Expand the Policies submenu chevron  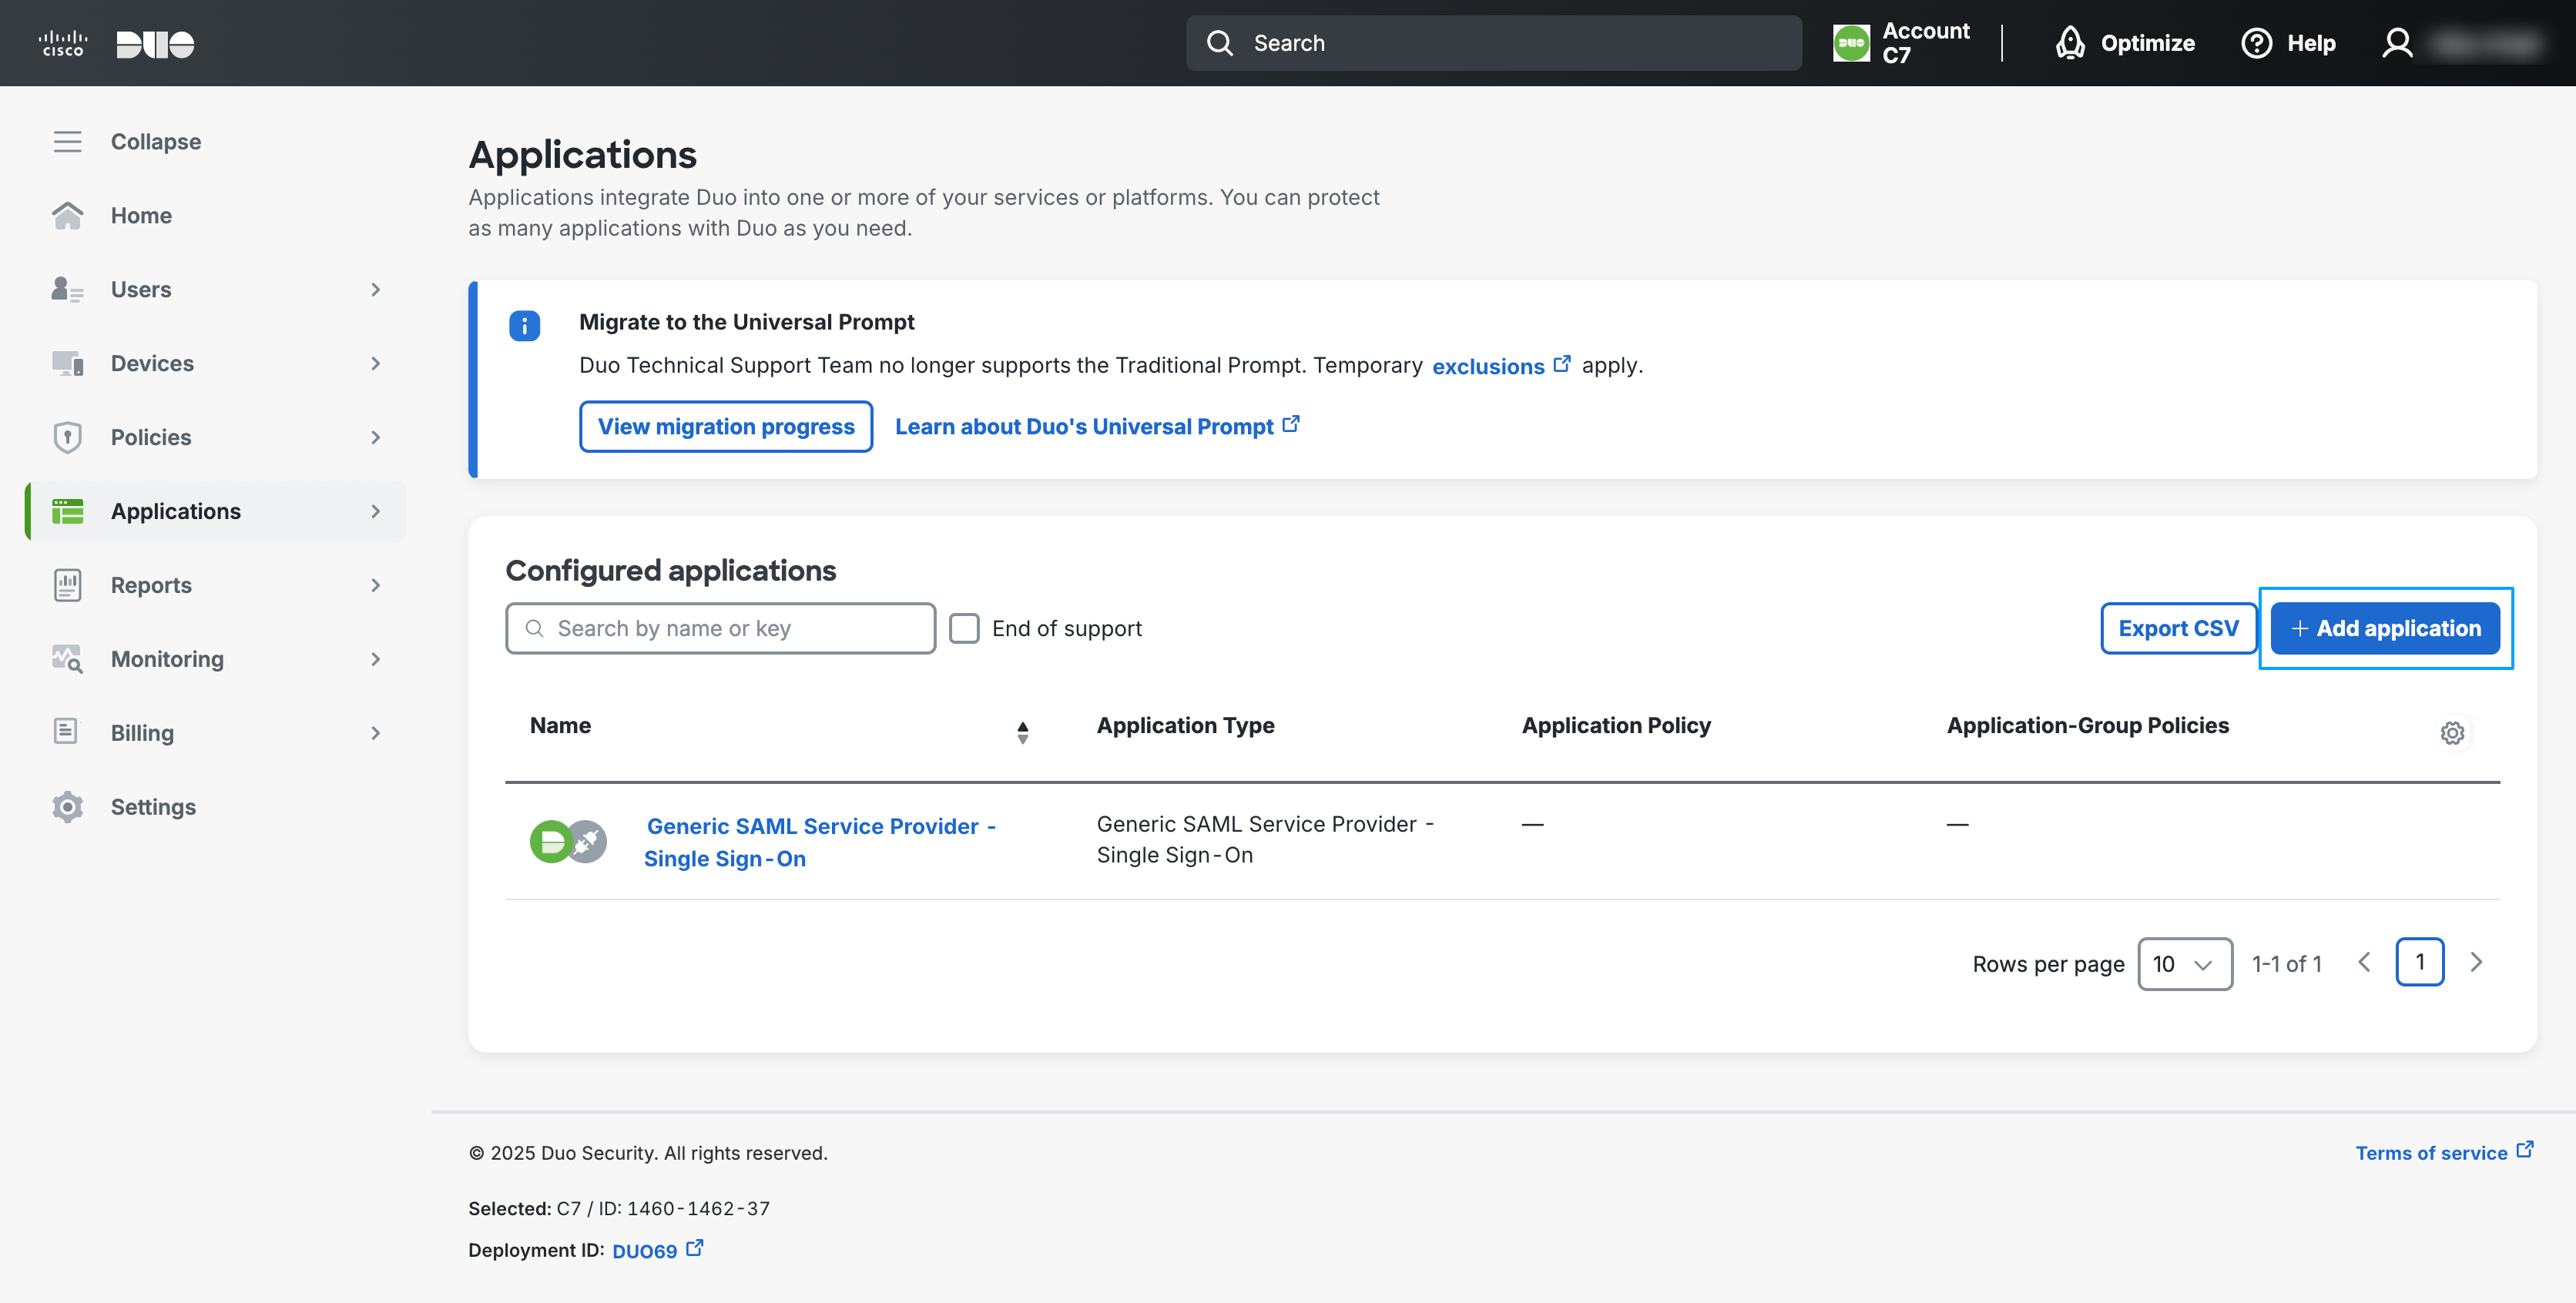(x=376, y=437)
